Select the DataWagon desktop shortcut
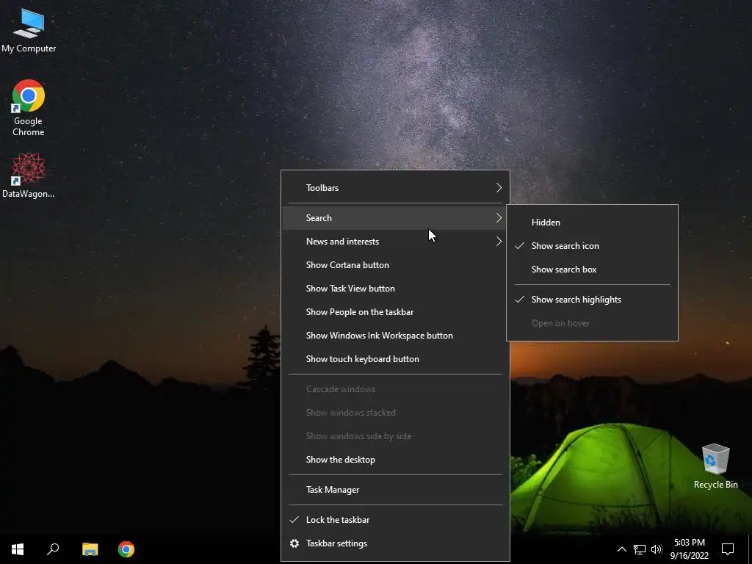The width and height of the screenshot is (752, 564). (29, 176)
